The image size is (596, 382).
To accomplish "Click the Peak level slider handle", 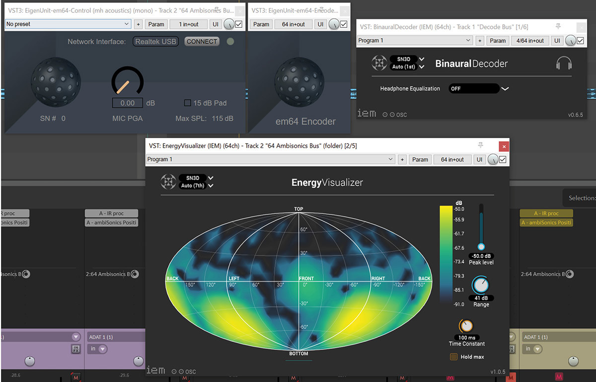I will point(481,247).
